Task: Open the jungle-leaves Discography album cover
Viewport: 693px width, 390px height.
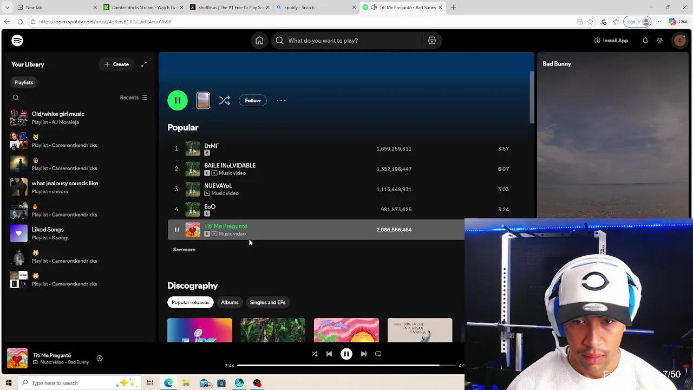Action: click(x=273, y=330)
